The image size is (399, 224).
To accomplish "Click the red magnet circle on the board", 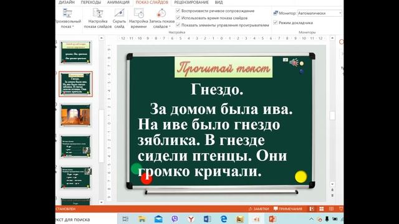I will pyautogui.click(x=147, y=179).
